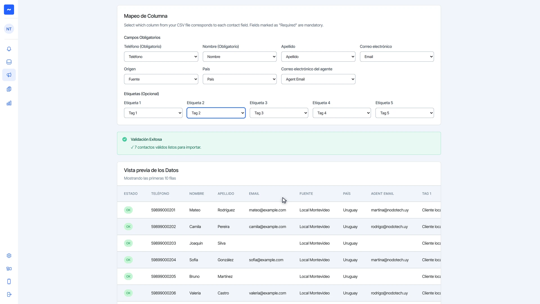Click the TELÉFONO column header
Image resolution: width=540 pixels, height=304 pixels.
pyautogui.click(x=160, y=194)
